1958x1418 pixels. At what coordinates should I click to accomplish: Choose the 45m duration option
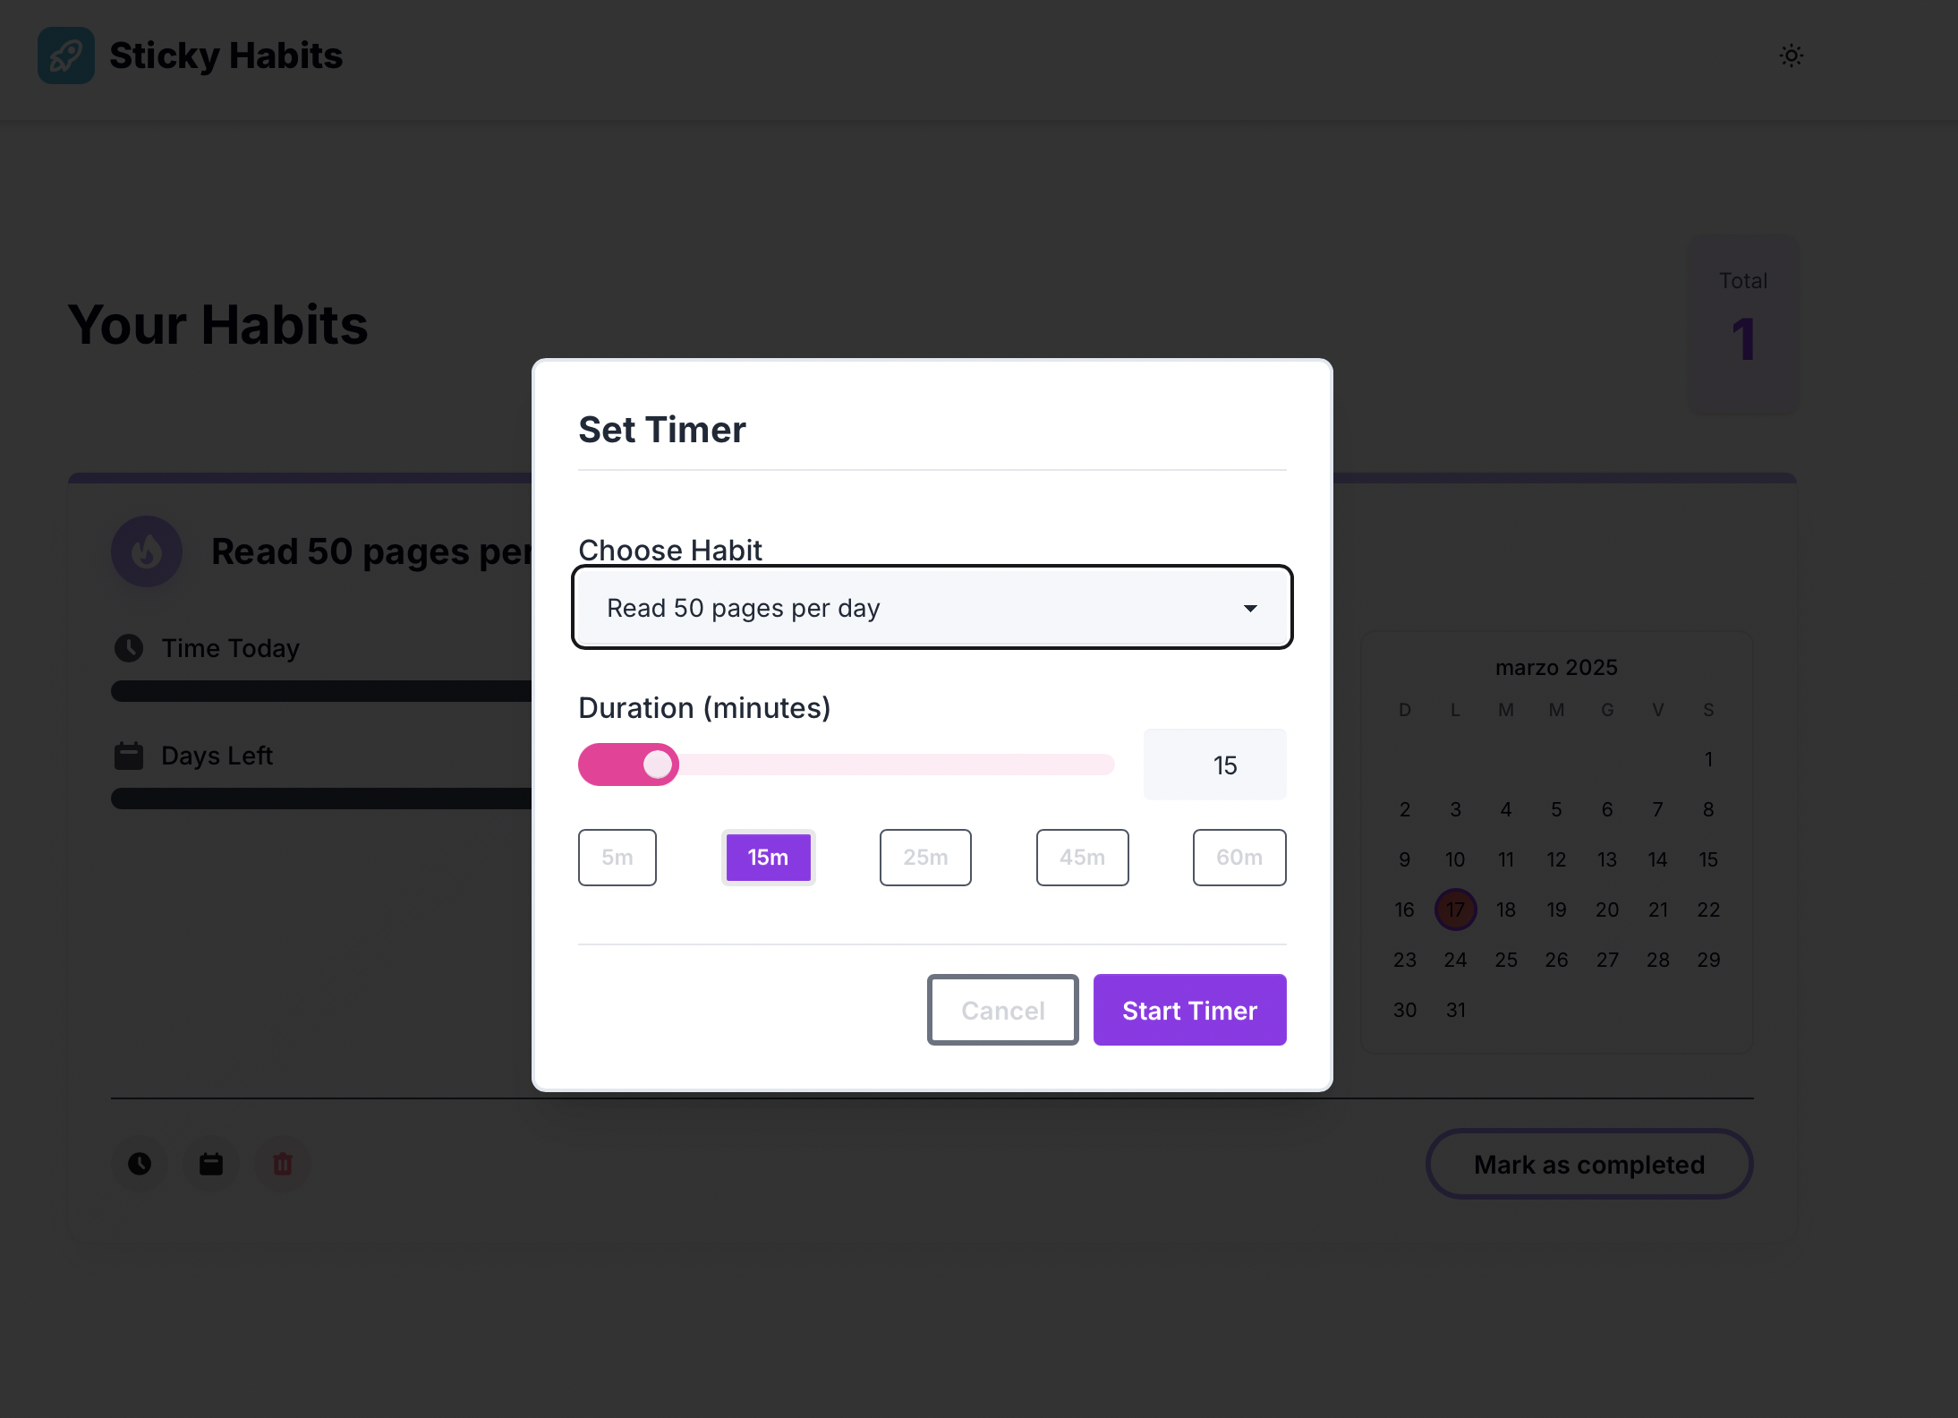1082,858
